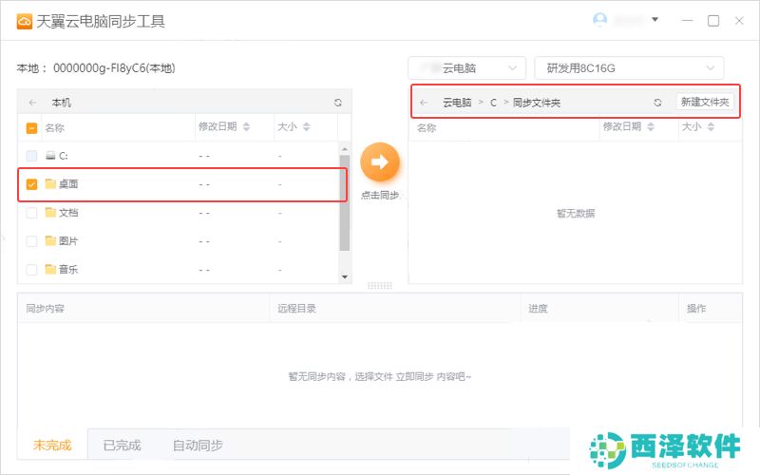
Task: Click the C: drive icon
Action: coord(50,156)
